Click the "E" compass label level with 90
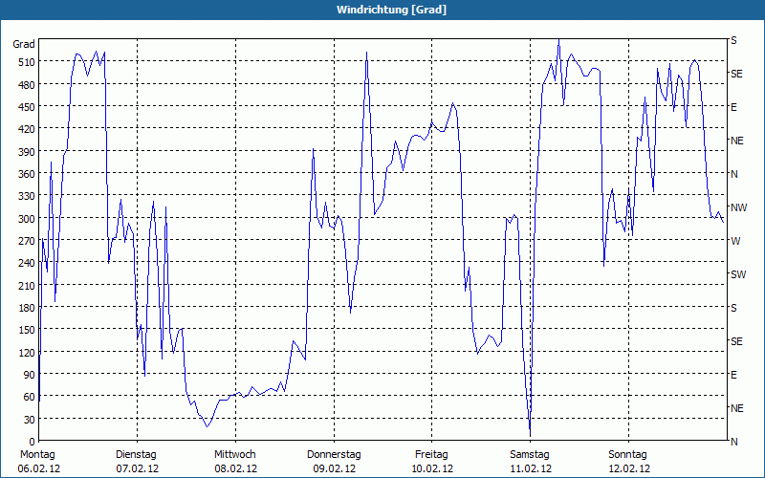The height and width of the screenshot is (478, 765). (733, 375)
